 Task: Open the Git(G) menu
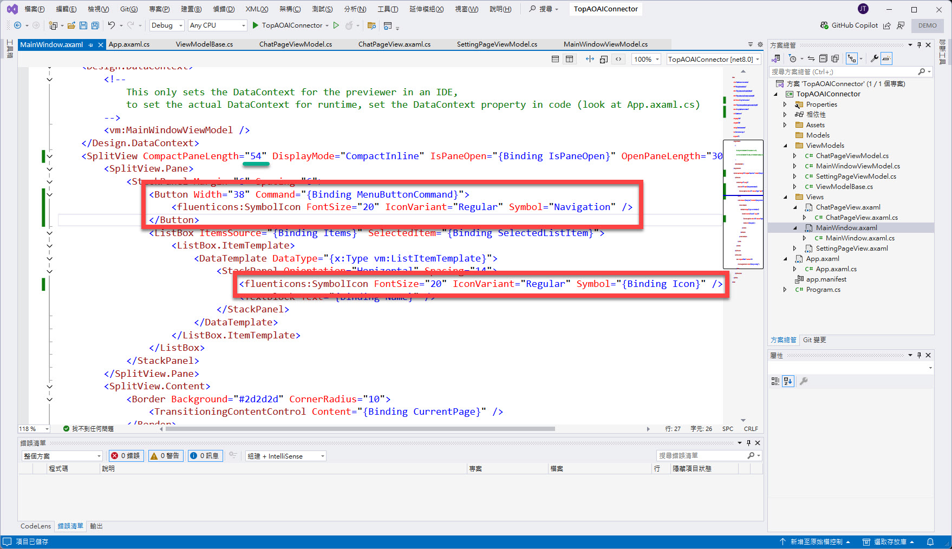tap(129, 9)
